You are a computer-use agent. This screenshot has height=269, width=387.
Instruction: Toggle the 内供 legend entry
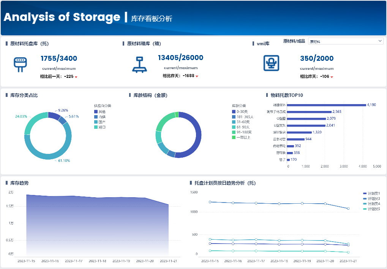click(x=100, y=117)
